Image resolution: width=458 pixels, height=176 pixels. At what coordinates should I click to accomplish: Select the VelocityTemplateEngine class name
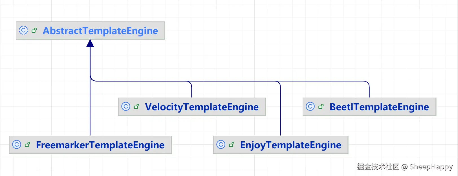pos(202,107)
